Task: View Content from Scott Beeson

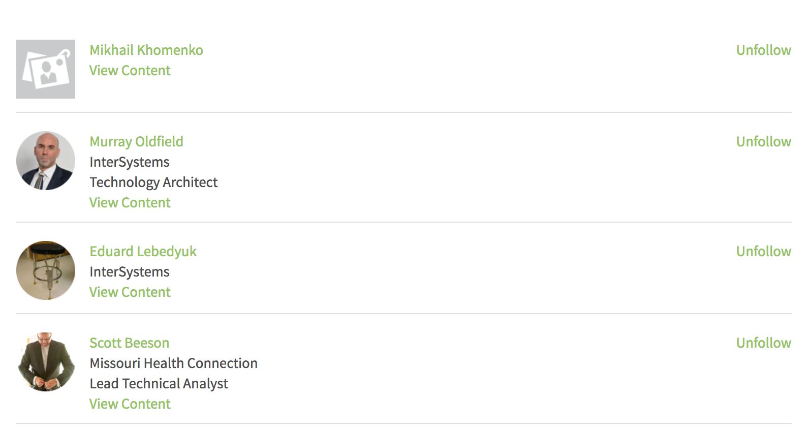Action: click(130, 404)
